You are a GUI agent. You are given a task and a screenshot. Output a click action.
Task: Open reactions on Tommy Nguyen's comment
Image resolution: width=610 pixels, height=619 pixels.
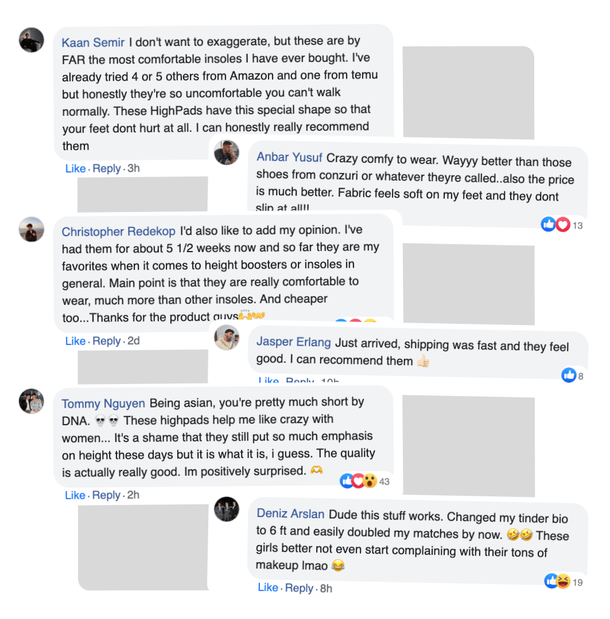click(x=359, y=481)
